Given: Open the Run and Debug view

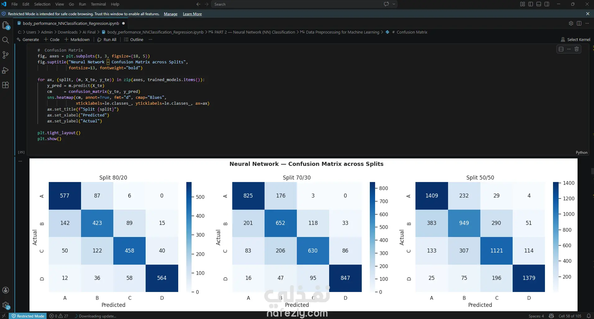Looking at the screenshot, I should pyautogui.click(x=6, y=70).
